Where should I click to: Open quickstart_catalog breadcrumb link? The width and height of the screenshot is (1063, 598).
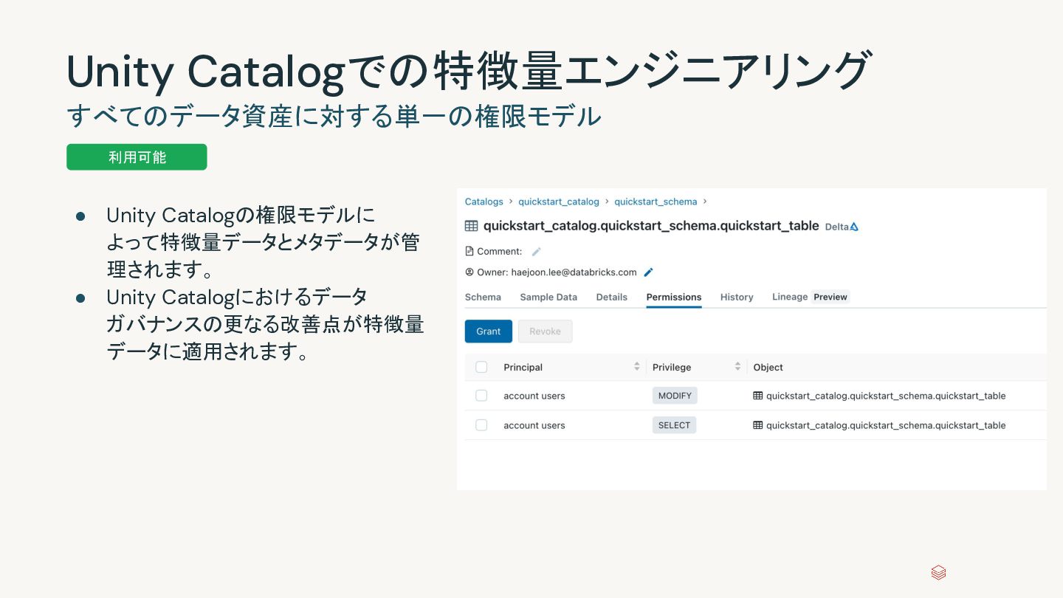(x=559, y=202)
